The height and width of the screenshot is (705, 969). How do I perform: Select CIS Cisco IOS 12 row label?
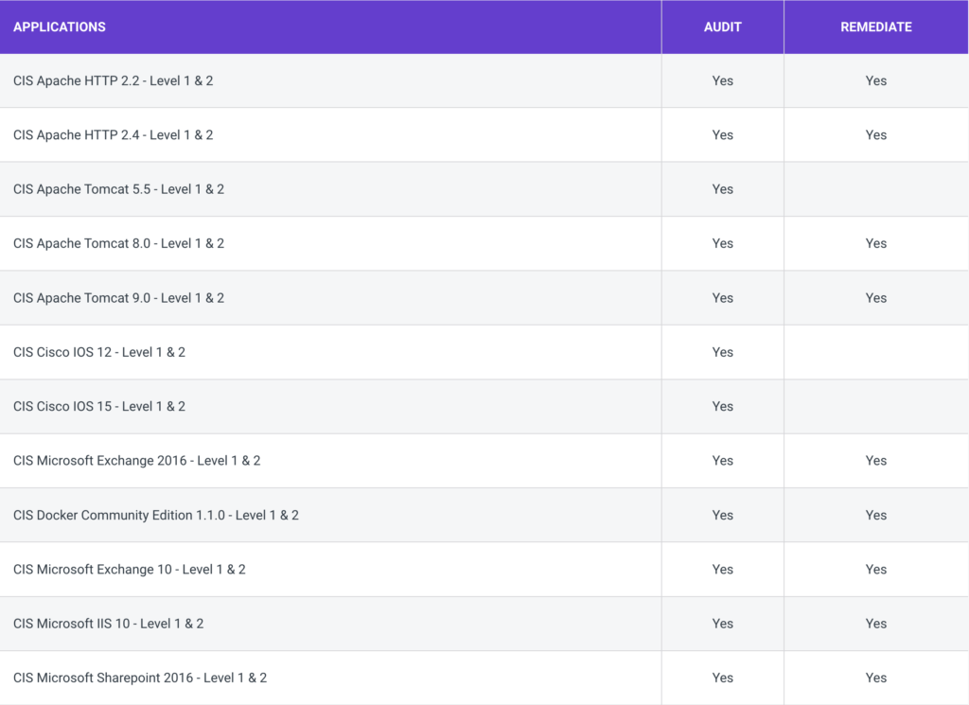coord(98,352)
